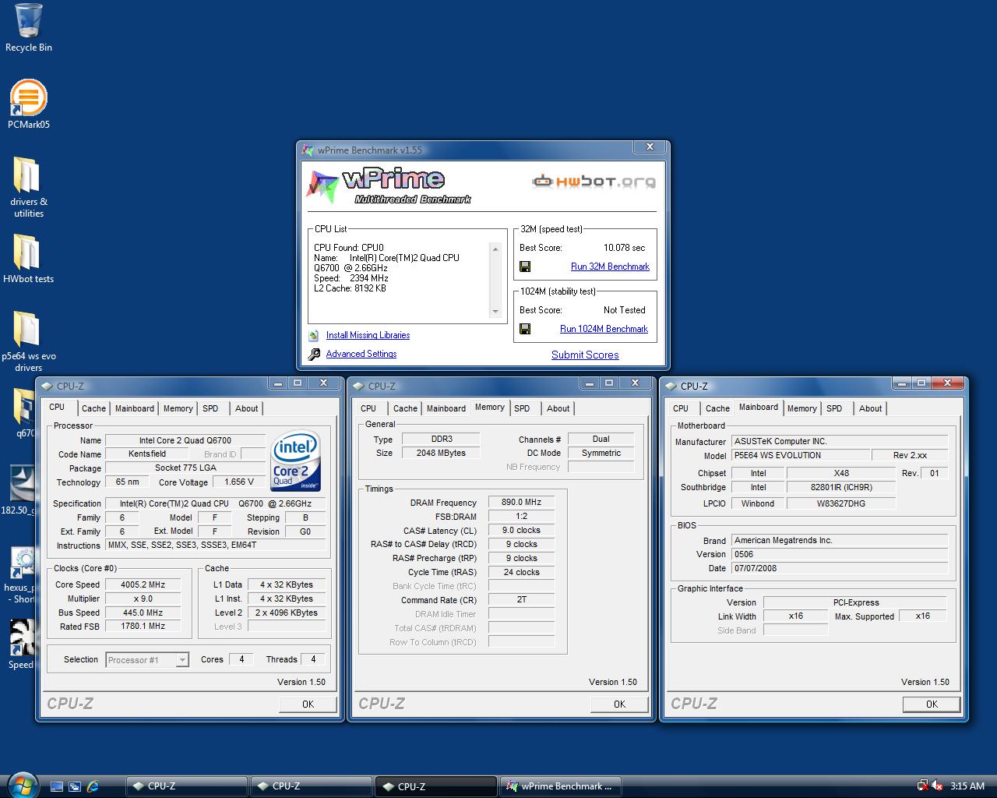Viewport: 997px width, 798px height.
Task: Click the network tray icon
Action: (922, 786)
